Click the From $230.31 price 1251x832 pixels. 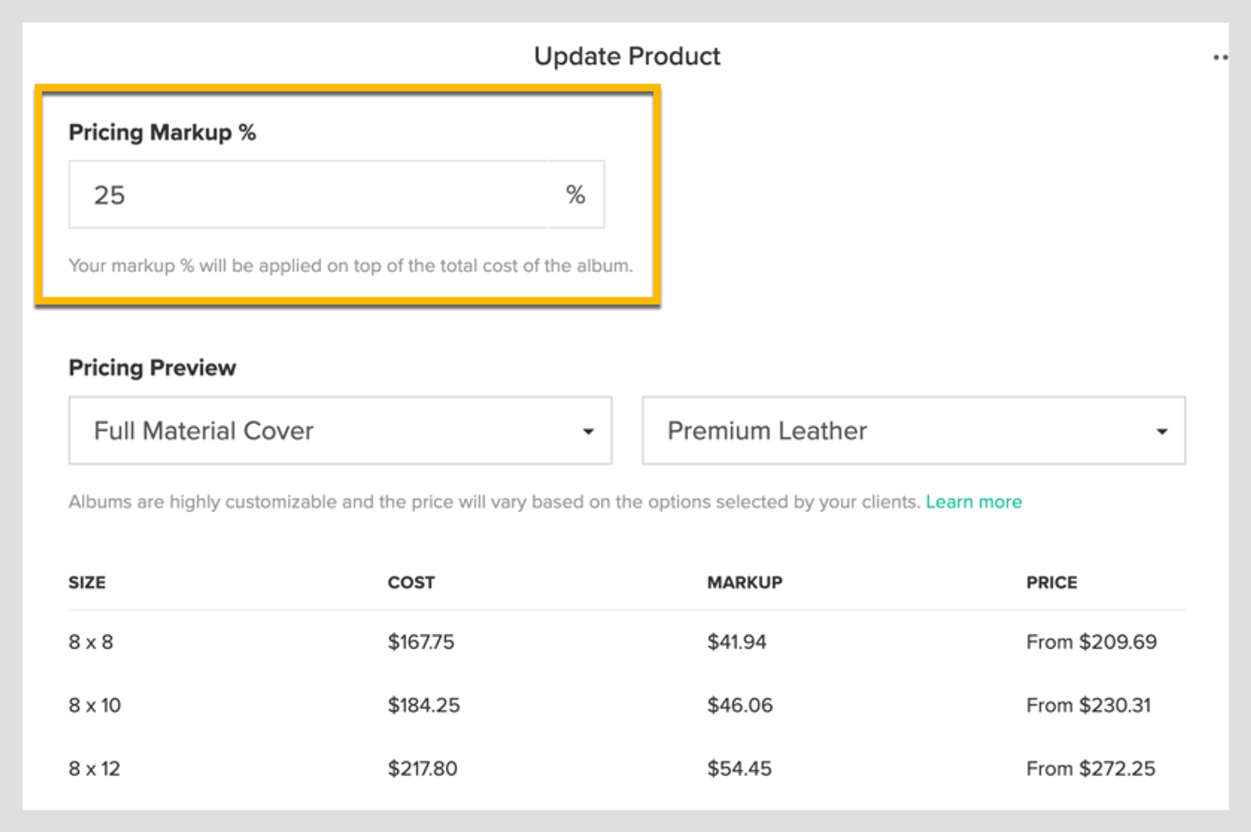1089,705
